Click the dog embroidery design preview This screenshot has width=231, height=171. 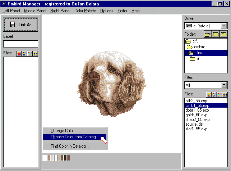coord(111,84)
